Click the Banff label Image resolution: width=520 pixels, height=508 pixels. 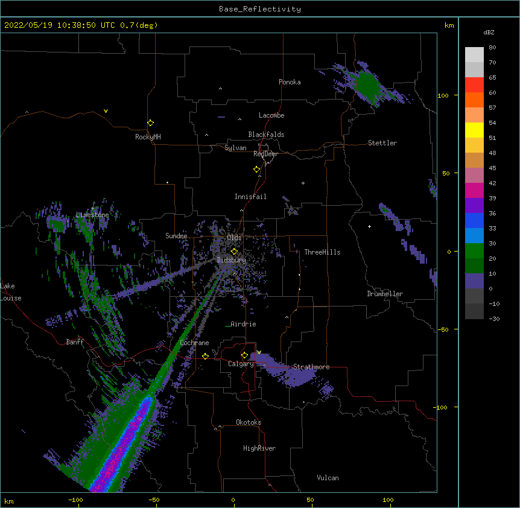click(75, 342)
